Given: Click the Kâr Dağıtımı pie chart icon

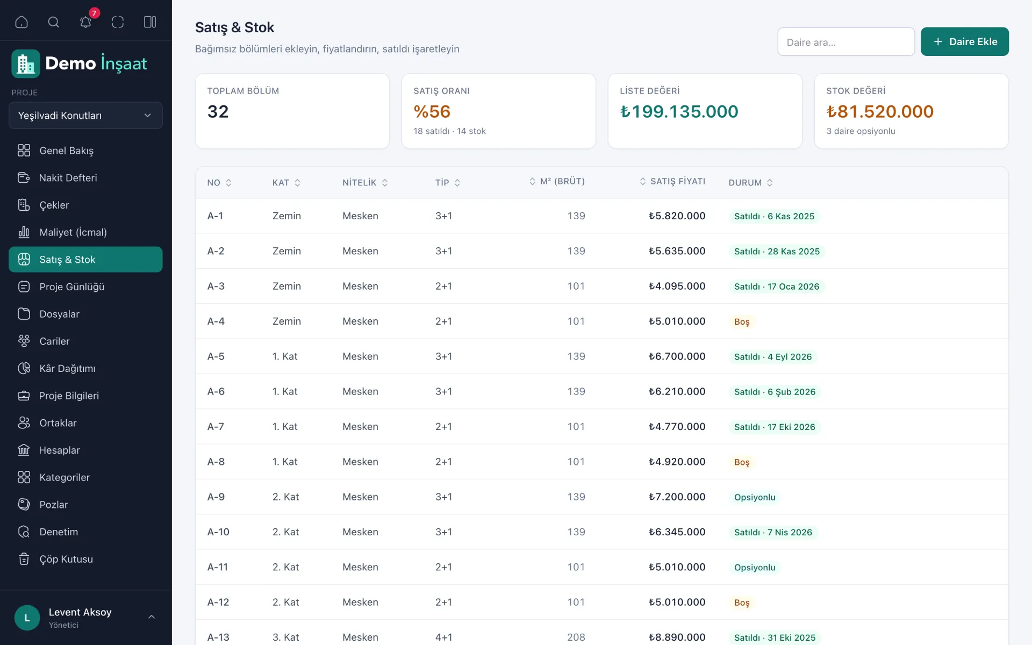Looking at the screenshot, I should click(x=24, y=368).
